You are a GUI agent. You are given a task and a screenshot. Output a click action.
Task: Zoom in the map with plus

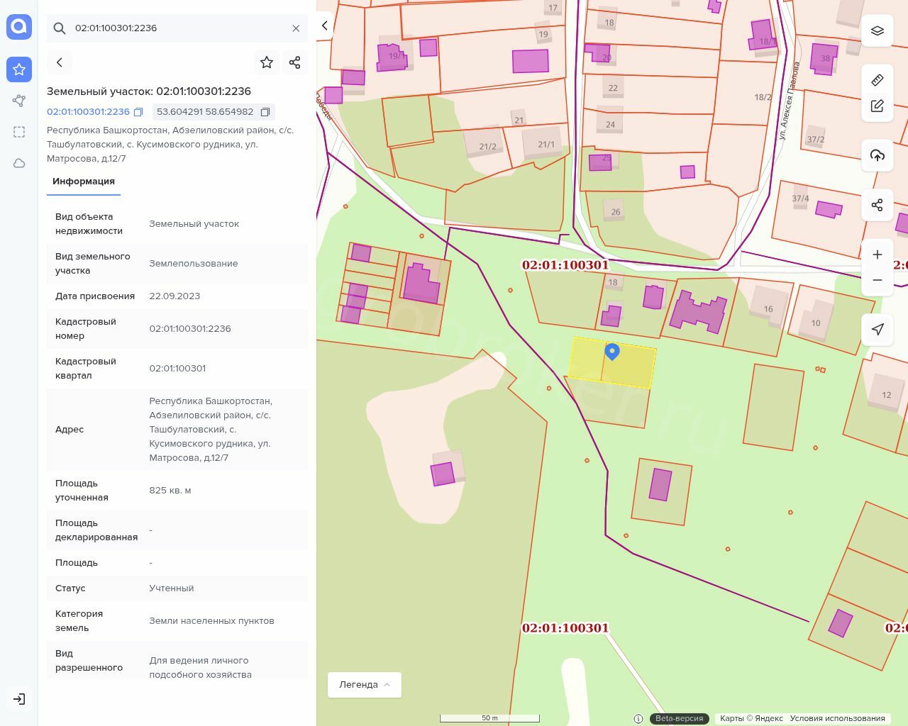click(x=877, y=255)
